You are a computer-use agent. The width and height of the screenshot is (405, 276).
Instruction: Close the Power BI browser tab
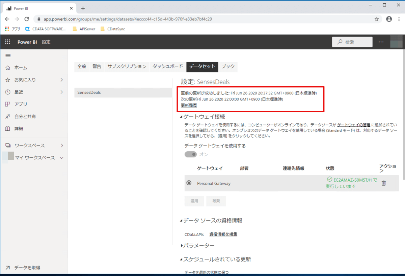[x=71, y=8]
